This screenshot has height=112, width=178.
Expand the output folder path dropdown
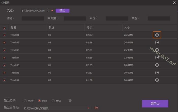tap(88, 108)
